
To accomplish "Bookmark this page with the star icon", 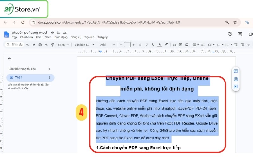I will click(x=235, y=22).
